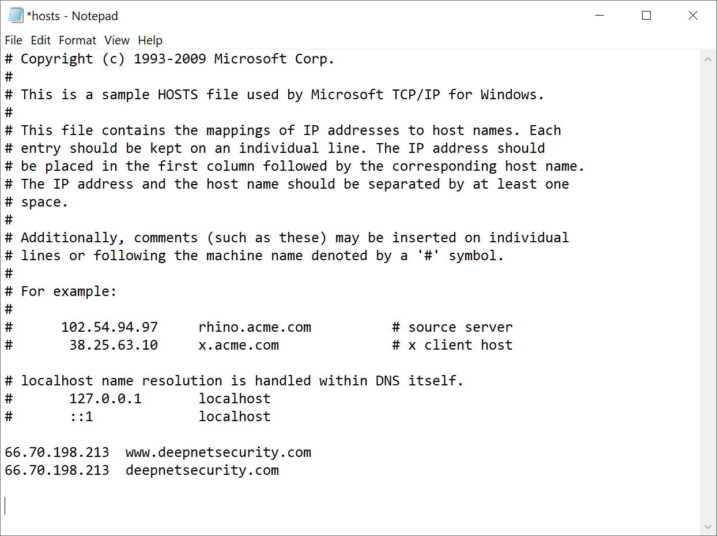This screenshot has width=717, height=536.
Task: Place cursor on the ::1 entry
Action: tap(81, 417)
